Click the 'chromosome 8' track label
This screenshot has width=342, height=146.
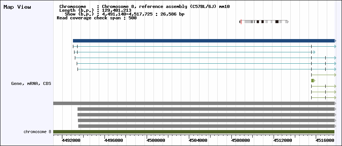(37, 132)
